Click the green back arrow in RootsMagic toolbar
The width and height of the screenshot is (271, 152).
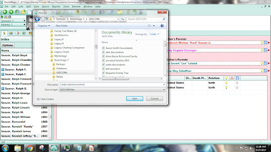pyautogui.click(x=5, y=12)
